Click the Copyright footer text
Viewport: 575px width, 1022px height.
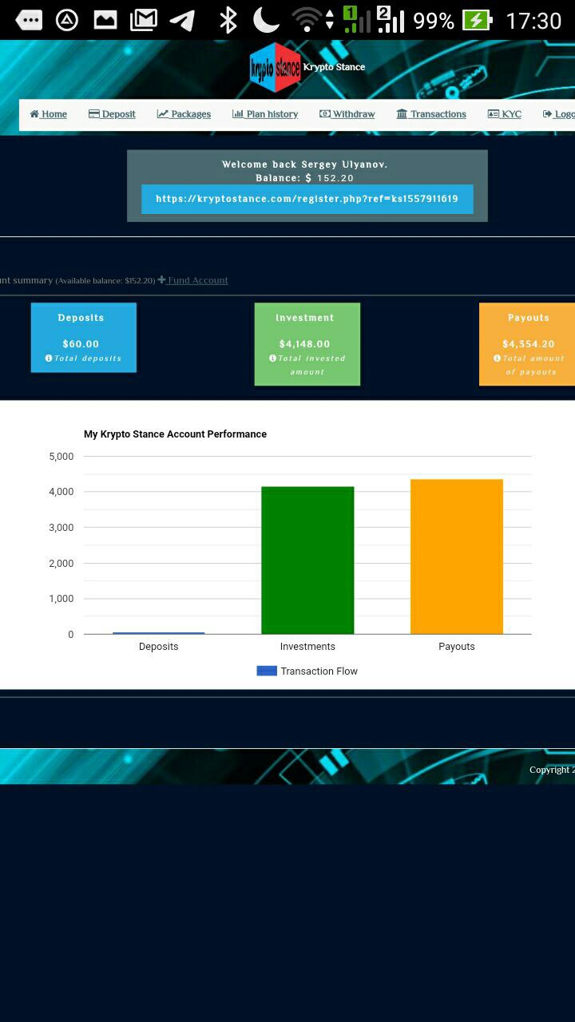[x=552, y=770]
